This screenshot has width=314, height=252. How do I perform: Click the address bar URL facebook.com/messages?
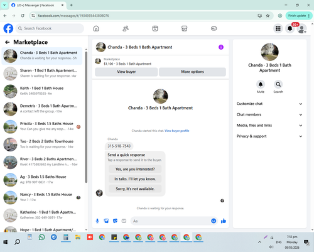(73, 16)
